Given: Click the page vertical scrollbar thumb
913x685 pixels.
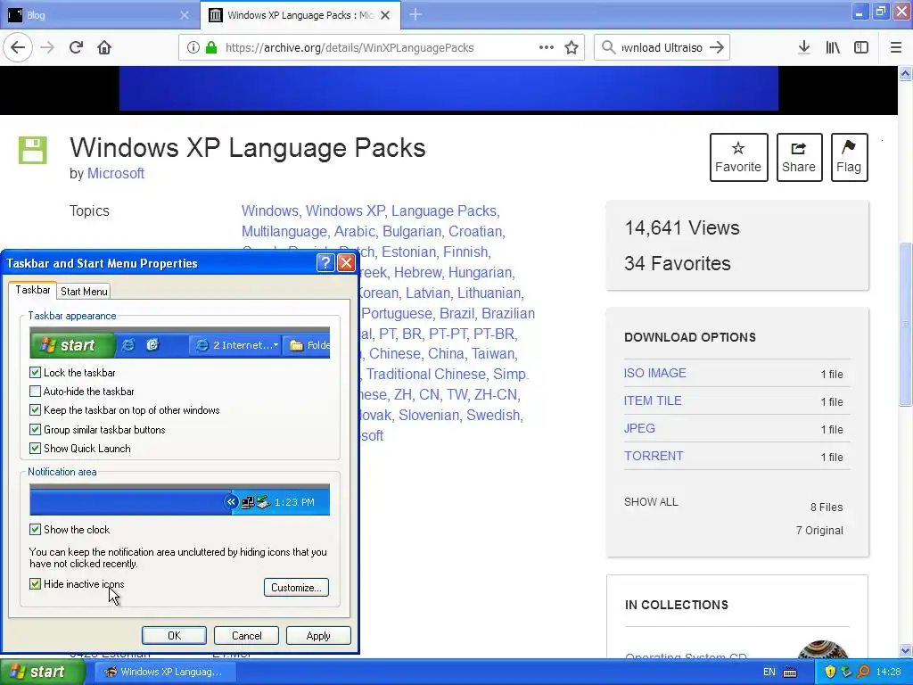Looking at the screenshot, I should click(x=906, y=323).
